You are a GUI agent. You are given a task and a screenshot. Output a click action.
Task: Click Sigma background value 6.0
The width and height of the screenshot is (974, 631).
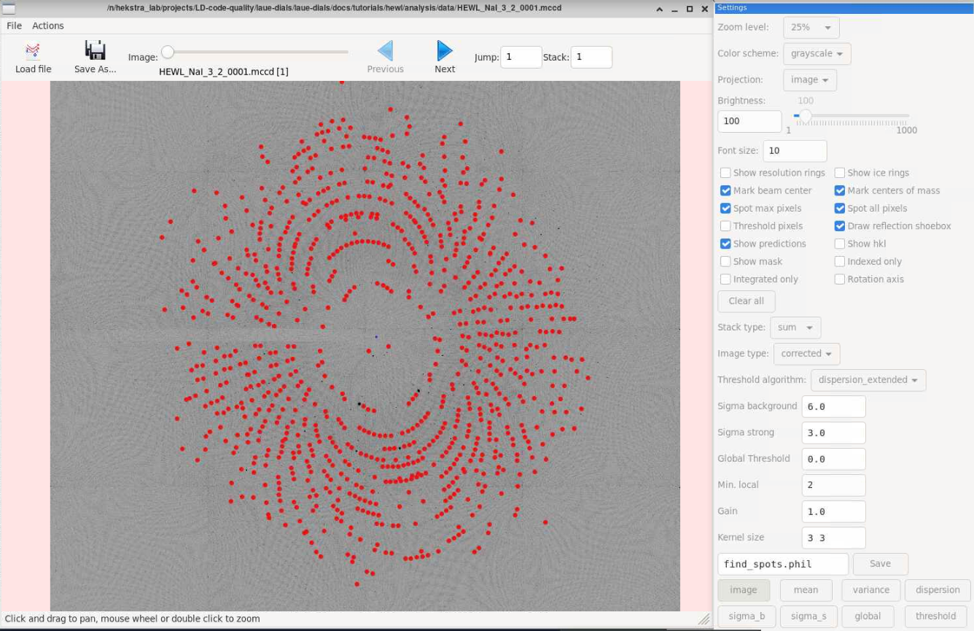[x=833, y=406]
